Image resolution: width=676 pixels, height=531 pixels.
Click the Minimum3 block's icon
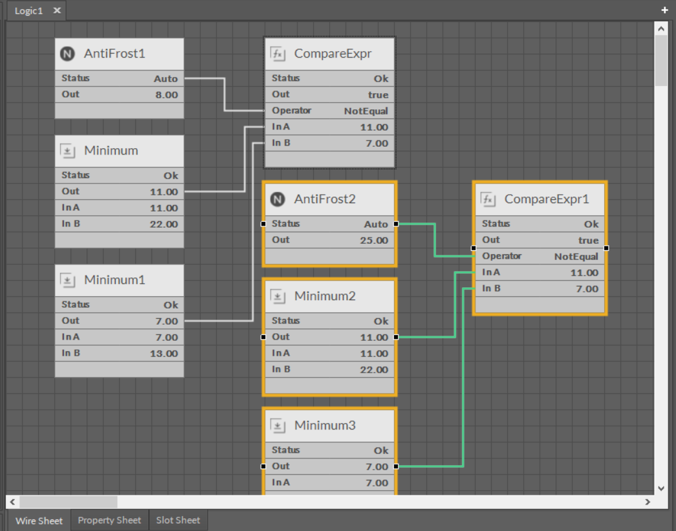[278, 426]
